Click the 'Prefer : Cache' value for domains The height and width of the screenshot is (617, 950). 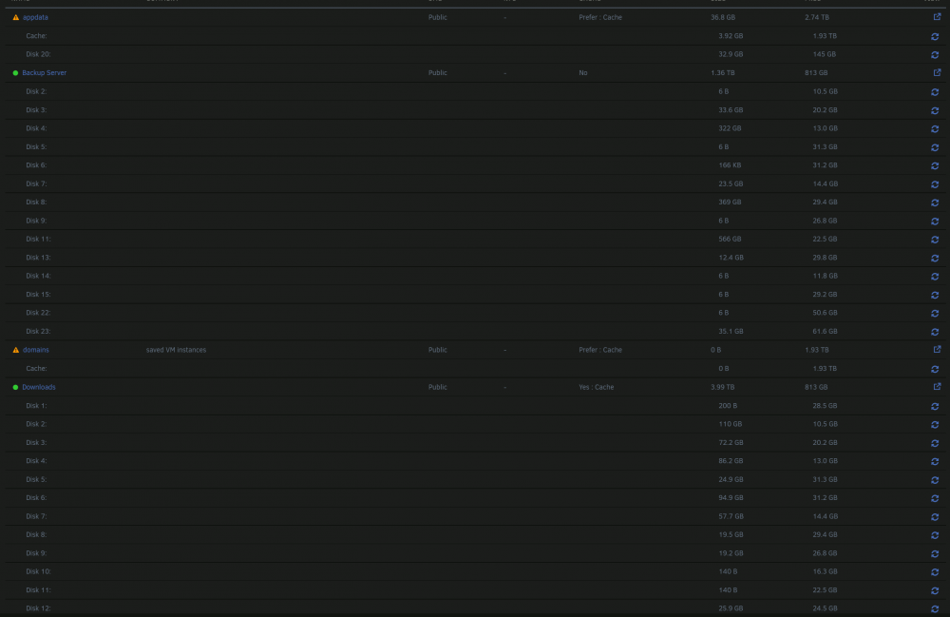click(x=600, y=350)
